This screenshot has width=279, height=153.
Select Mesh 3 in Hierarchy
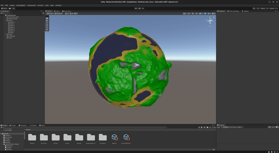tap(12, 27)
